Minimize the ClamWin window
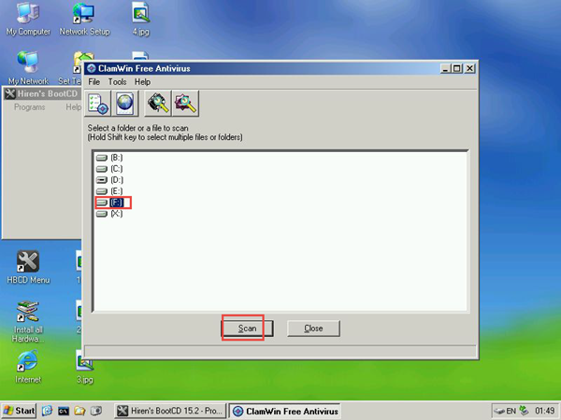Image resolution: width=561 pixels, height=420 pixels. (445, 68)
